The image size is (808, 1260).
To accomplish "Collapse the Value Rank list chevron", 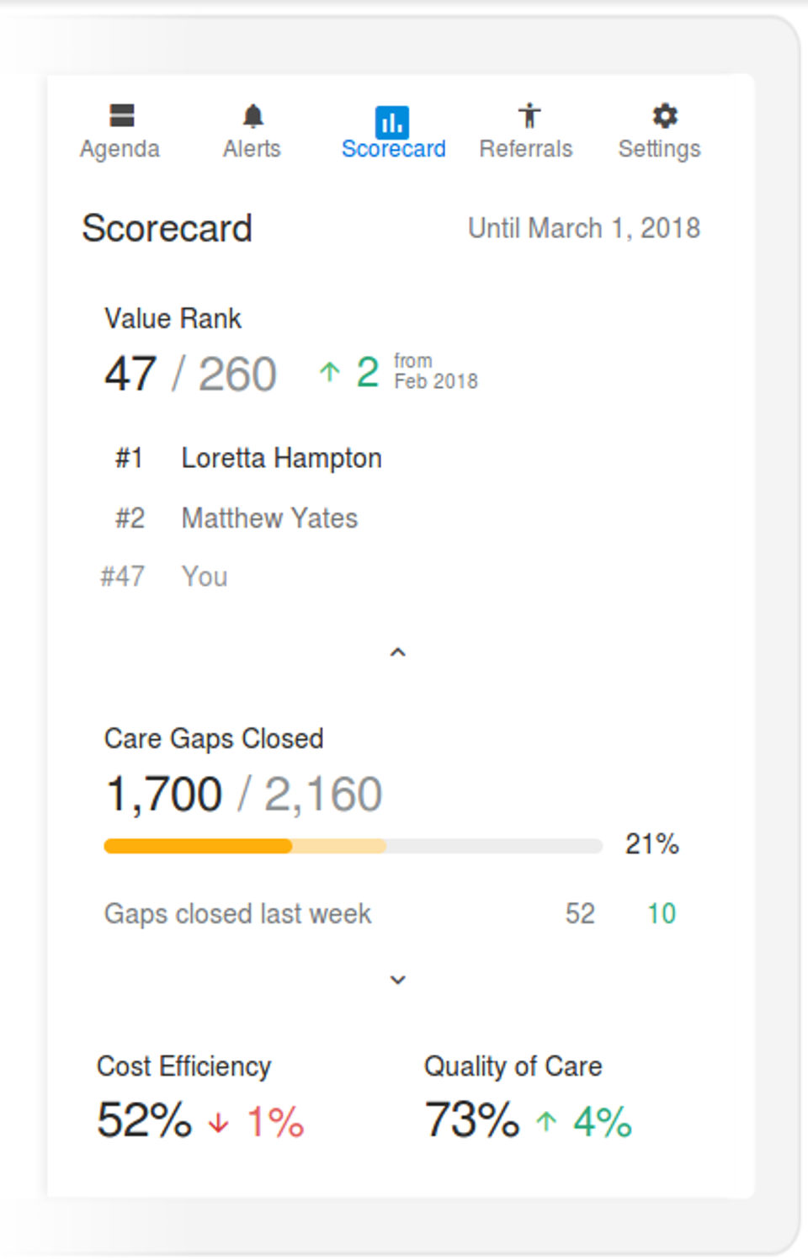I will (398, 652).
